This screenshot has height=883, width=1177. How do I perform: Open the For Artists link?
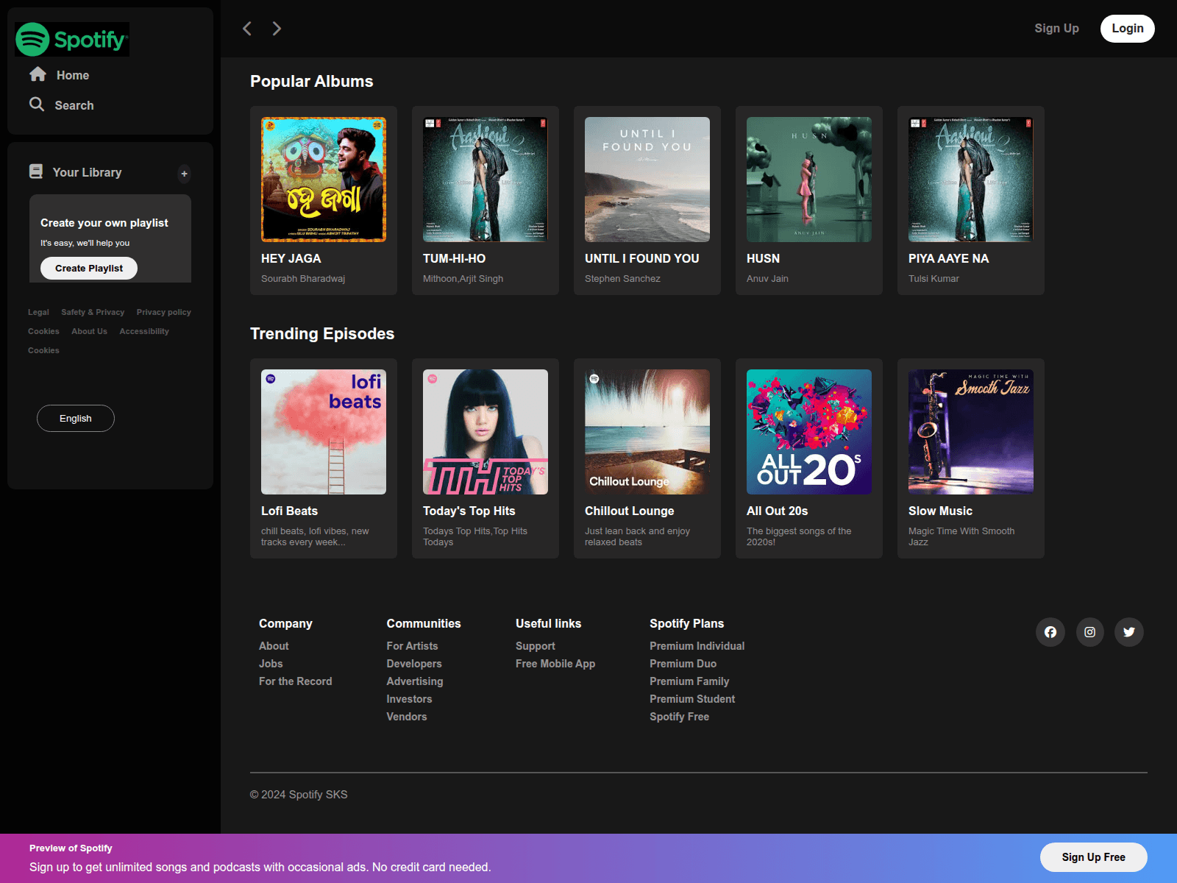(412, 646)
